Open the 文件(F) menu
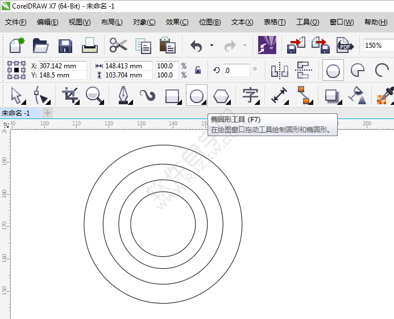This screenshot has width=394, height=319. [x=16, y=22]
